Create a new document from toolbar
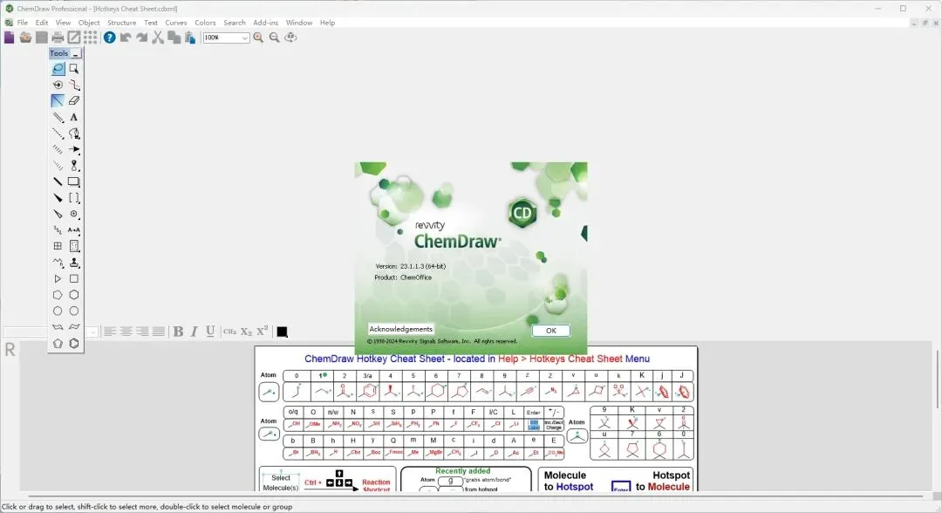The height and width of the screenshot is (513, 942). pos(9,38)
